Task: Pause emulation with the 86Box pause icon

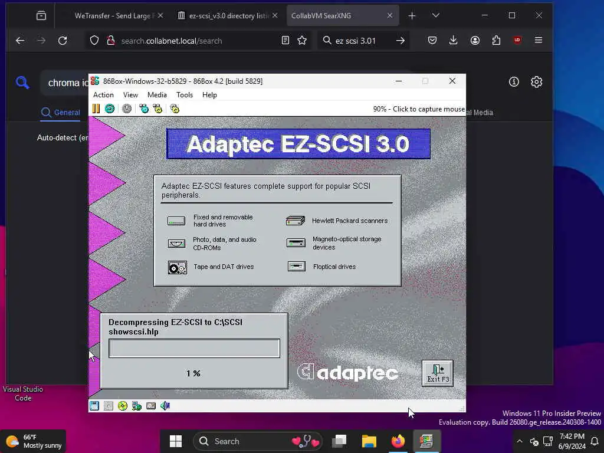Action: click(x=96, y=109)
